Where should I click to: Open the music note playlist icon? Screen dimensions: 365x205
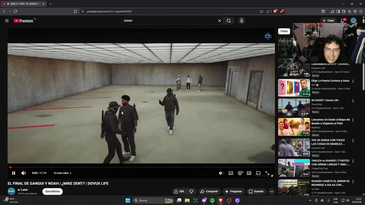click(332, 11)
